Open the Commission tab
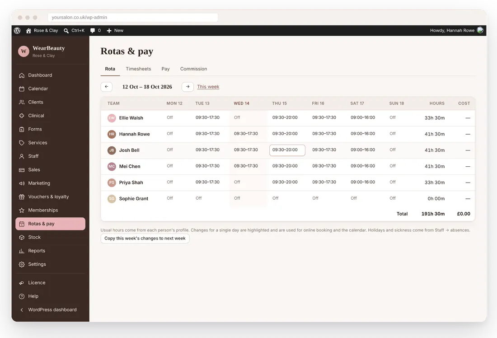This screenshot has width=497, height=338. [193, 69]
